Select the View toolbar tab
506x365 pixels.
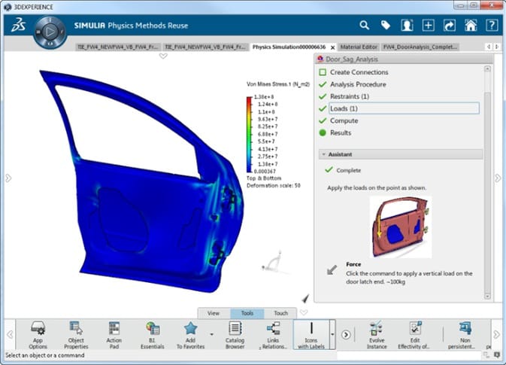click(x=214, y=313)
